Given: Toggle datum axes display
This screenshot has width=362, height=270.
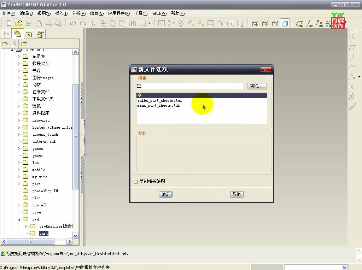Looking at the screenshot, I should coord(309,23).
